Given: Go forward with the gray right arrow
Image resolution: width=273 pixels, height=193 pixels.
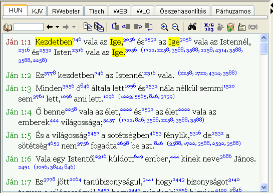Looking at the screenshot, I should [66, 27].
